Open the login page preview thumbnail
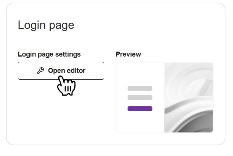Image resolution: width=233 pixels, height=156 pixels. pos(164,98)
